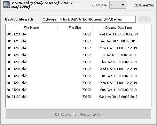The image size is (157, 125).
Task: Select file 20191201.dbk
Action: (16, 90)
